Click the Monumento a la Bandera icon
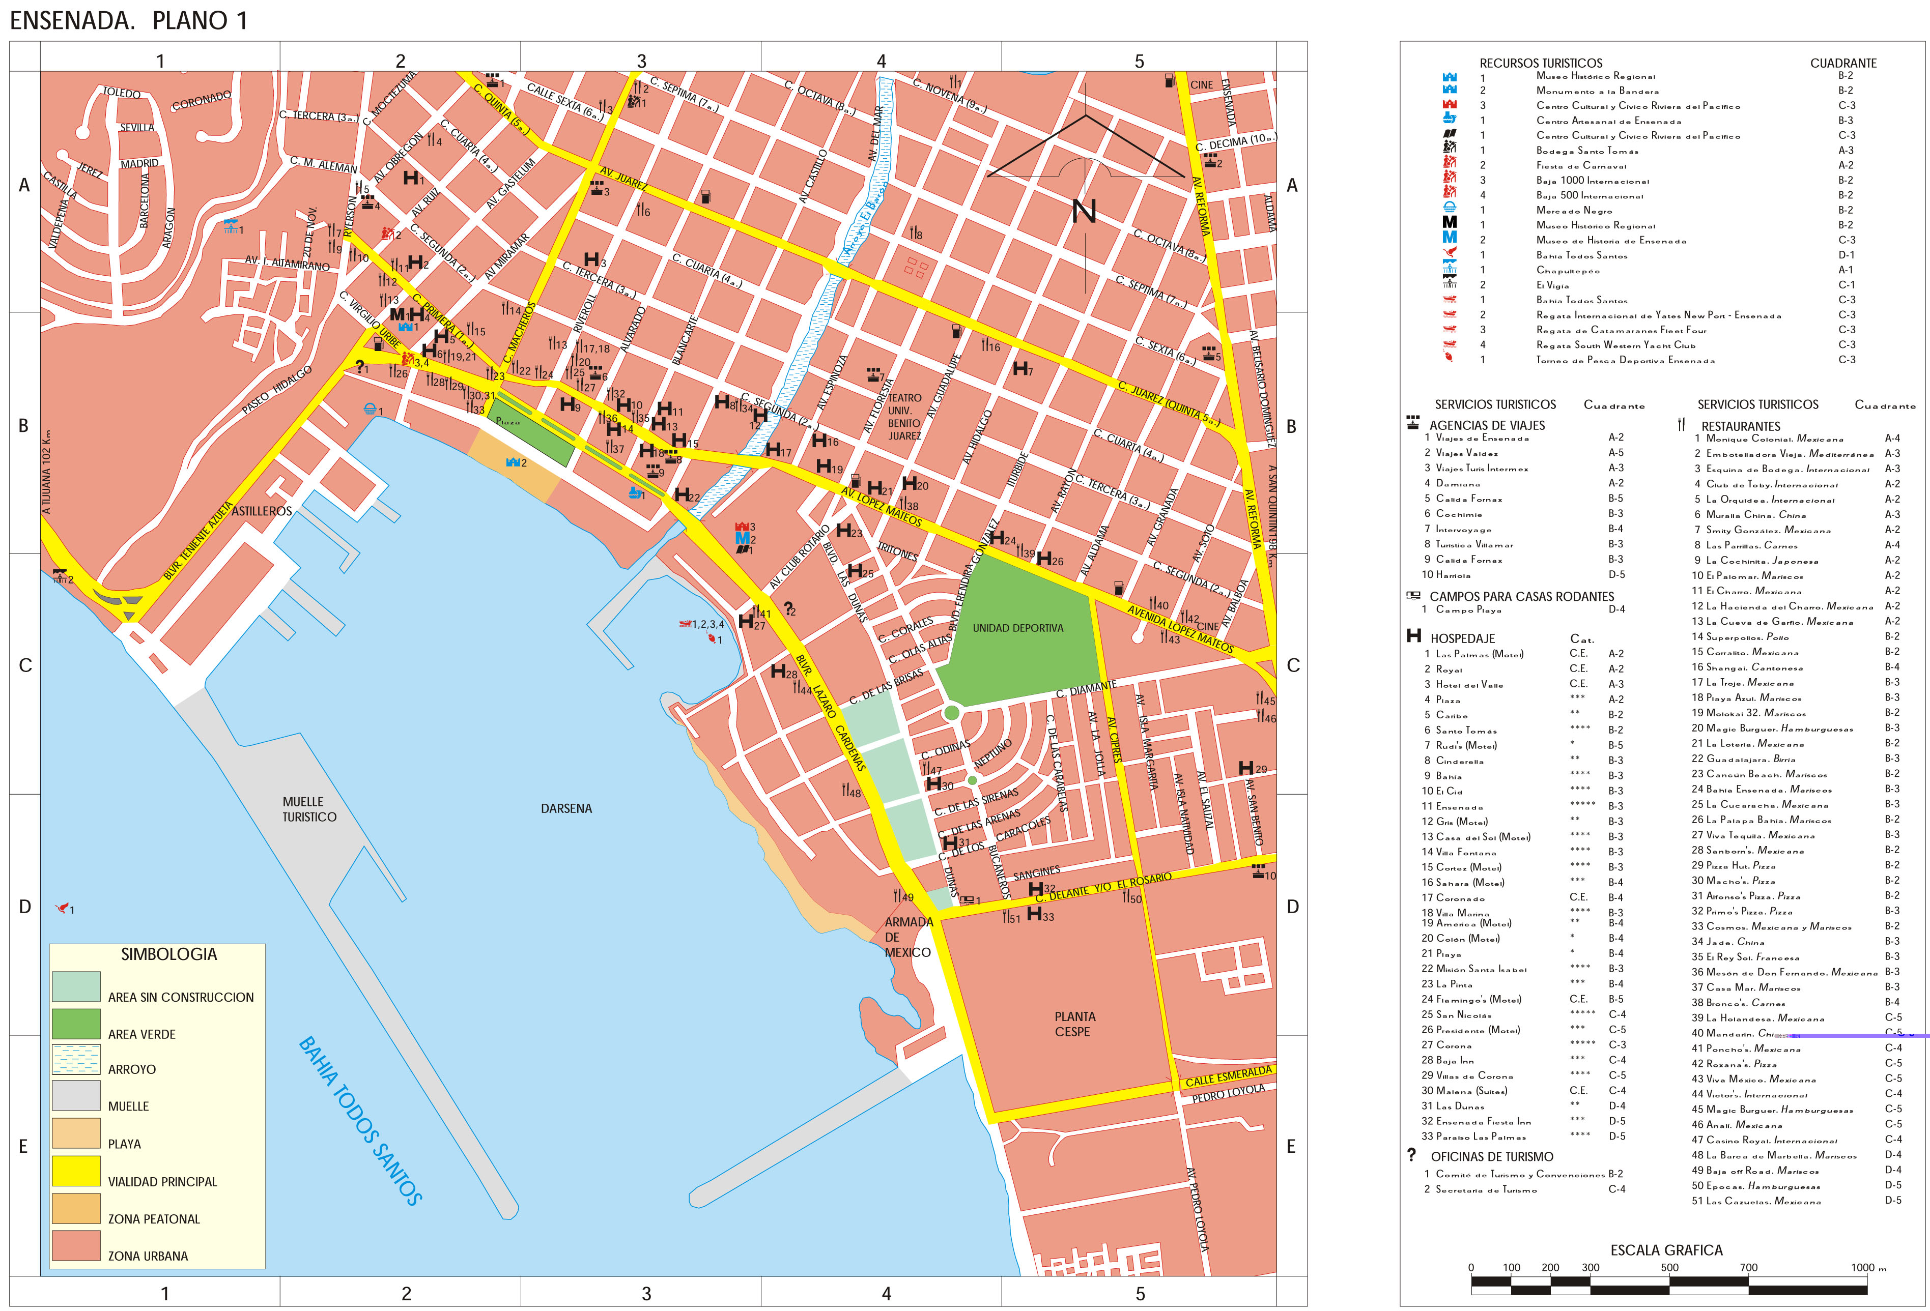This screenshot has width=1930, height=1311. [513, 462]
